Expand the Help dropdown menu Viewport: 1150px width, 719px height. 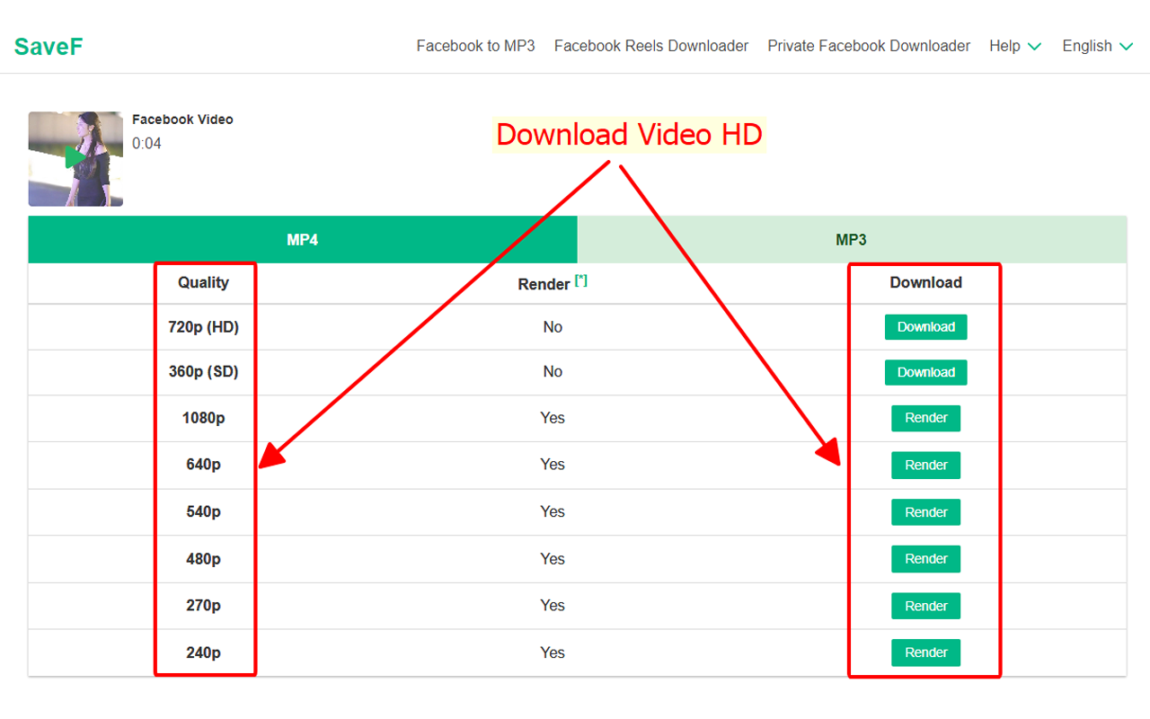1014,46
